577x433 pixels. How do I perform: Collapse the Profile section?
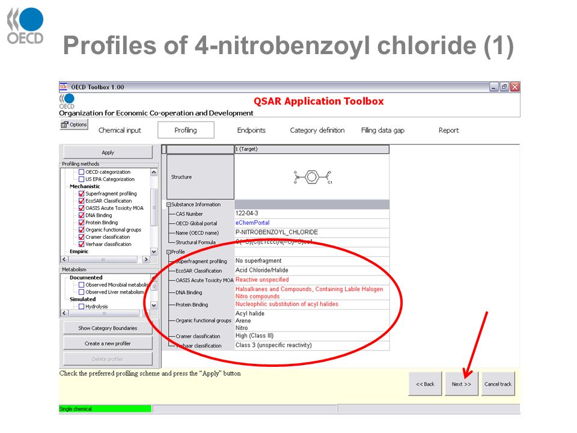(168, 252)
